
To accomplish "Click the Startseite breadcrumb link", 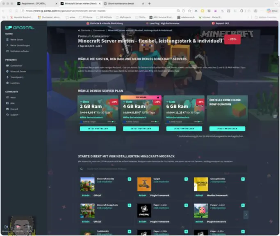I will tap(86, 30).
